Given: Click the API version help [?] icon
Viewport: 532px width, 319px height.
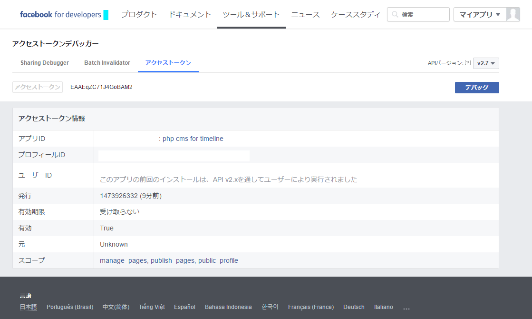Looking at the screenshot, I should (467, 62).
